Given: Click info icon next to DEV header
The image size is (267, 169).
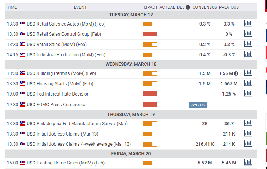Looking at the screenshot, I should (188, 7).
